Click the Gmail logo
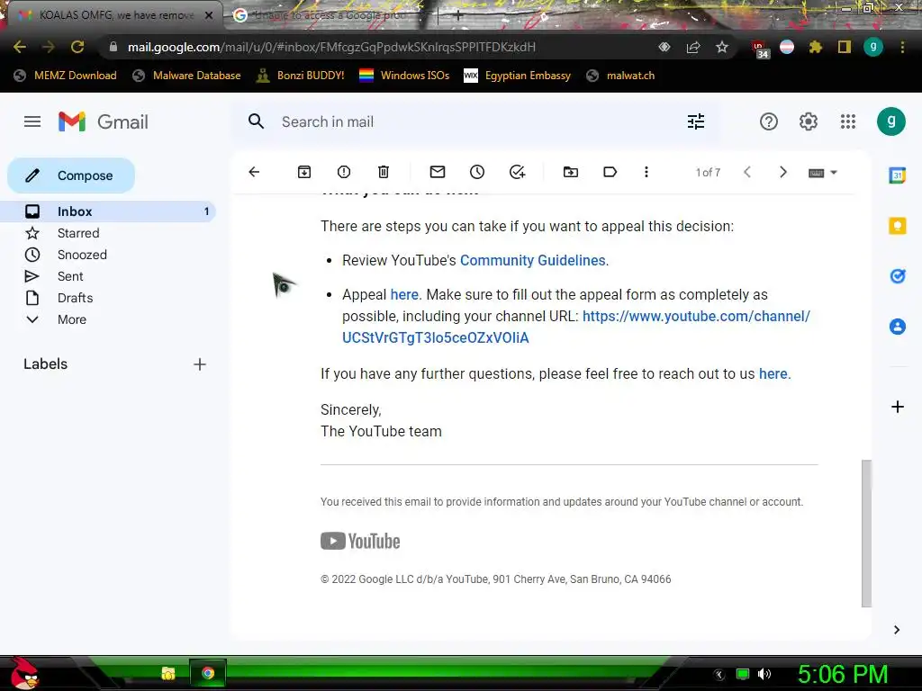Viewport: 922px width, 691px height. coord(104,121)
